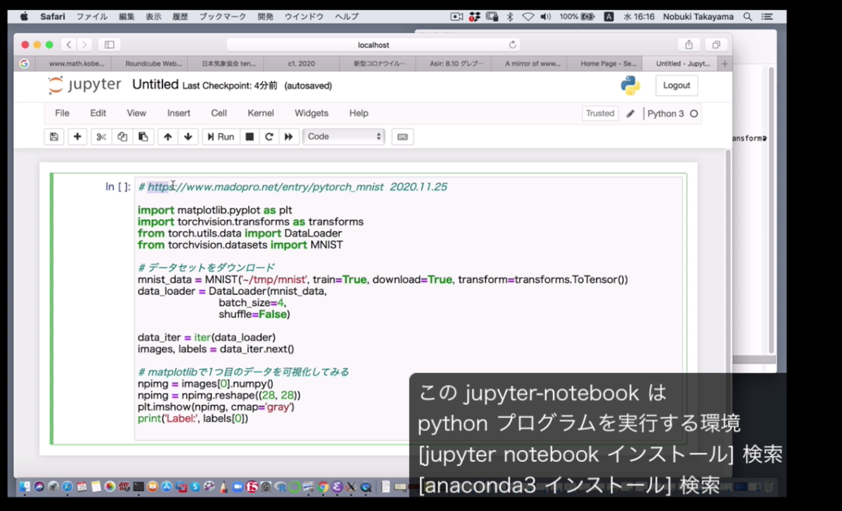This screenshot has height=511, width=842.
Task: Open the Safari application menu
Action: click(53, 16)
